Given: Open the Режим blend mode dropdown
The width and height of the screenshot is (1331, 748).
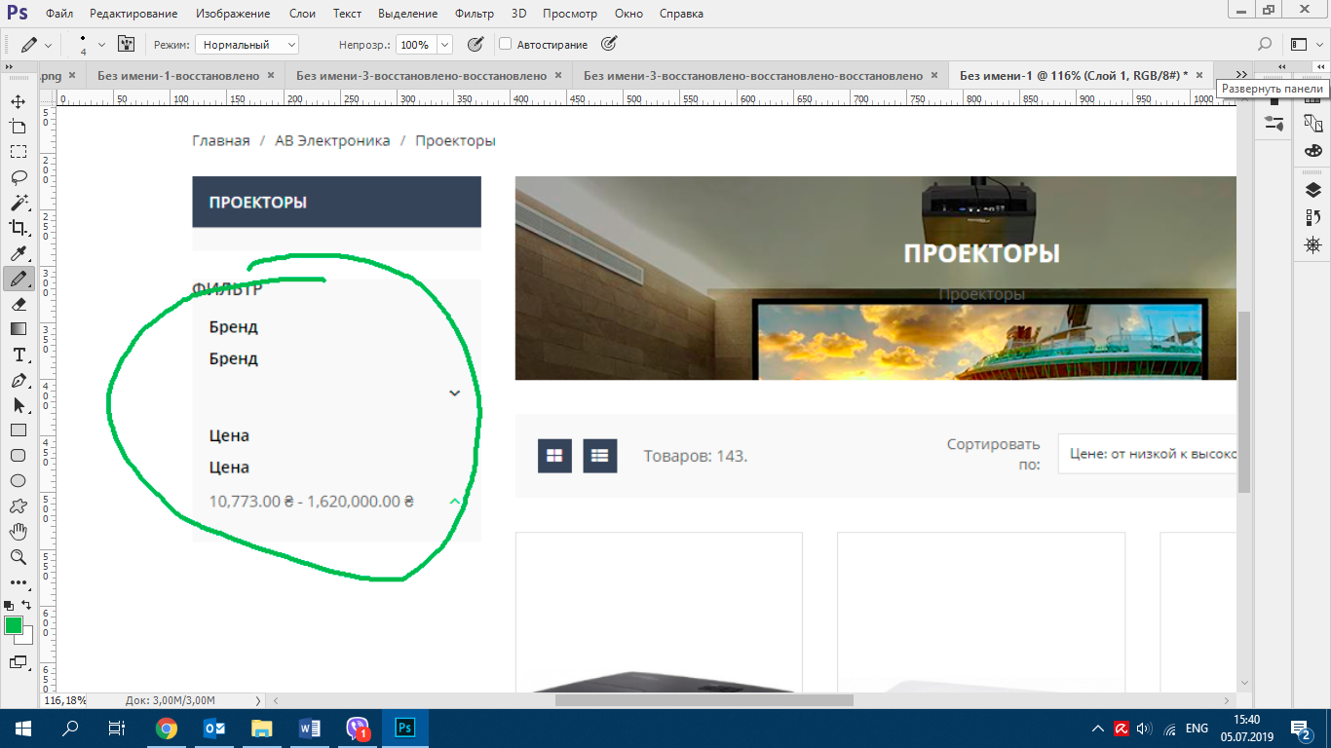Looking at the screenshot, I should (x=247, y=45).
